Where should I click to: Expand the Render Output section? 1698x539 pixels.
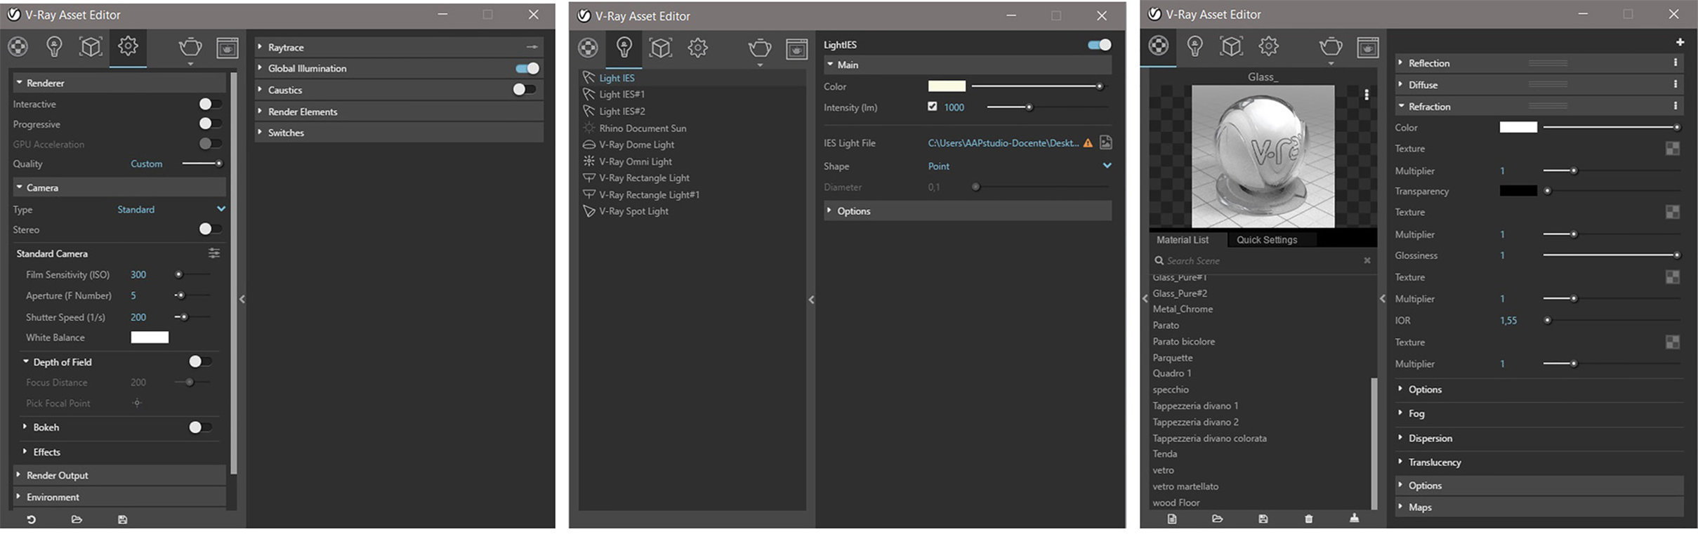[120, 475]
